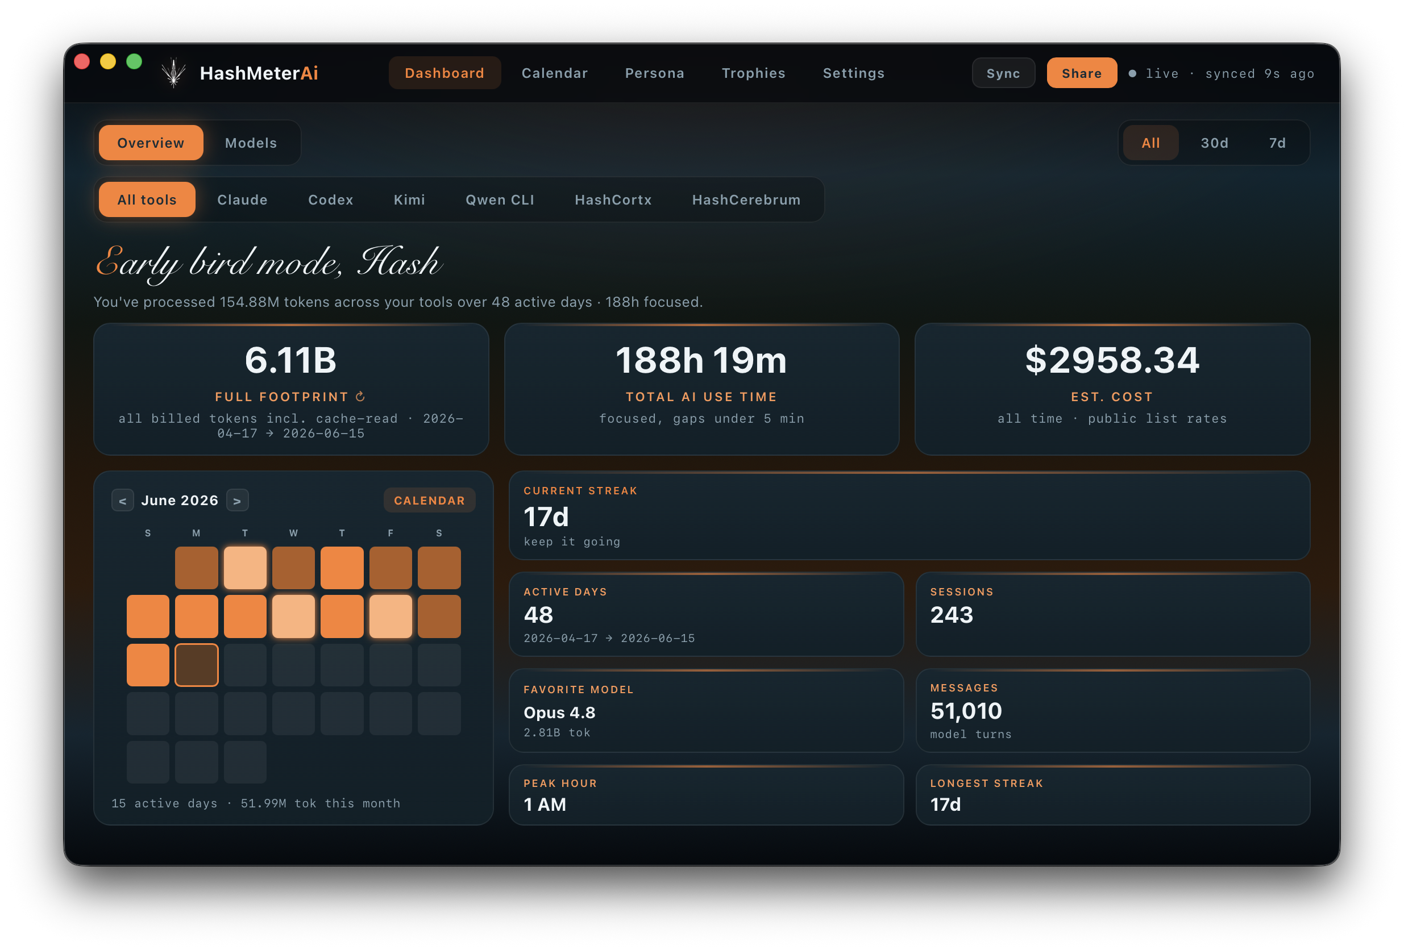This screenshot has width=1404, height=950.
Task: Go to previous month with < arrow
Action: (x=123, y=500)
